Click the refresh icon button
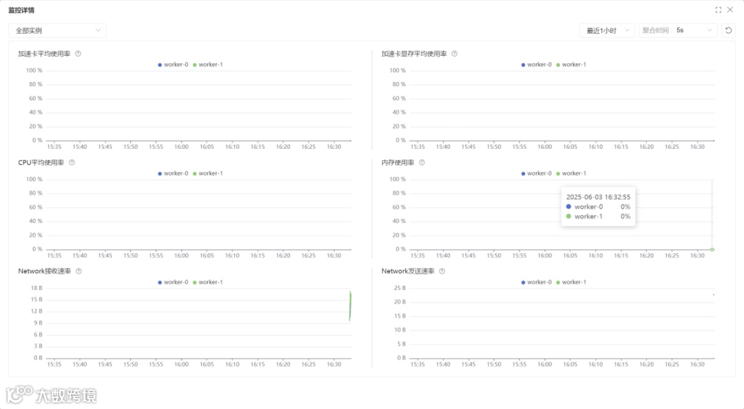 pyautogui.click(x=728, y=30)
